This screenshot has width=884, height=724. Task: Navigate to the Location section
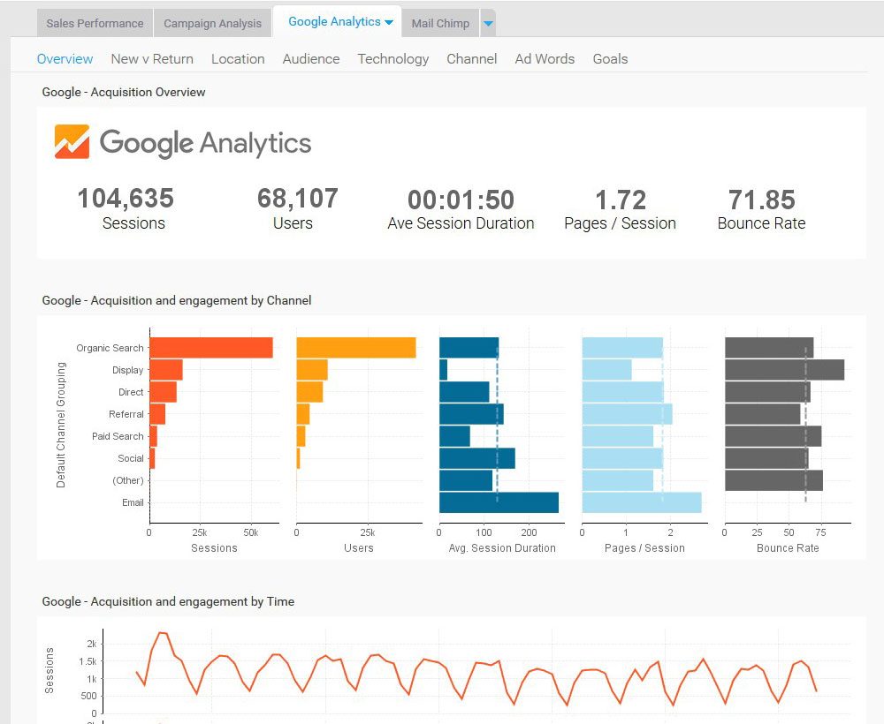238,59
